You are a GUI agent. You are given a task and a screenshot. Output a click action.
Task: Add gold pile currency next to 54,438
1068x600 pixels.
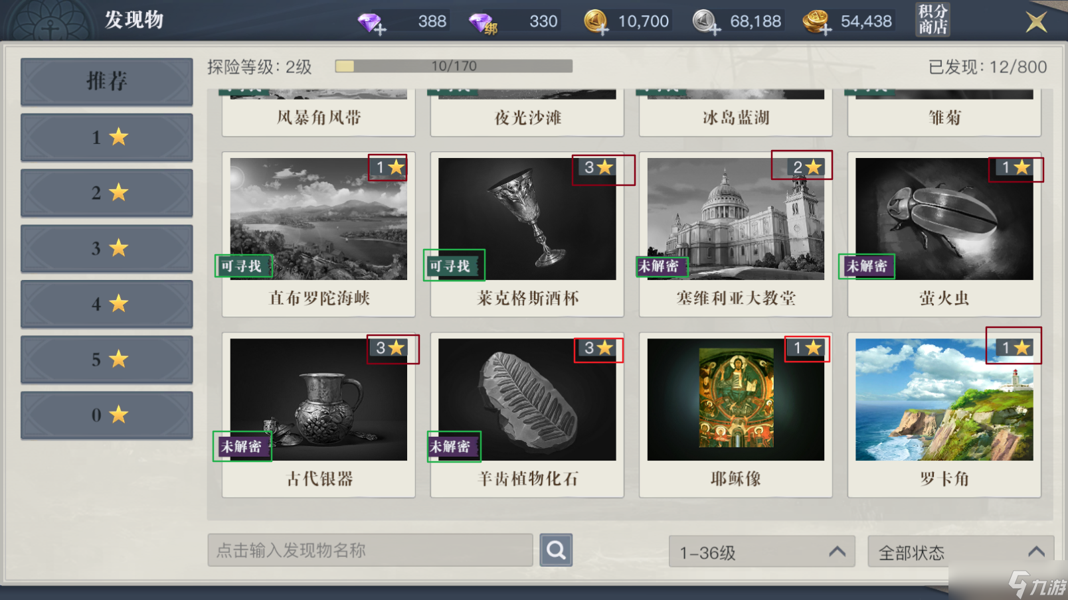click(817, 23)
